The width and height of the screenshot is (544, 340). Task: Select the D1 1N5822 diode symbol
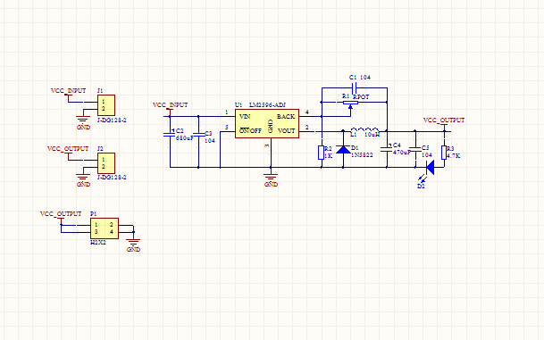(x=343, y=149)
